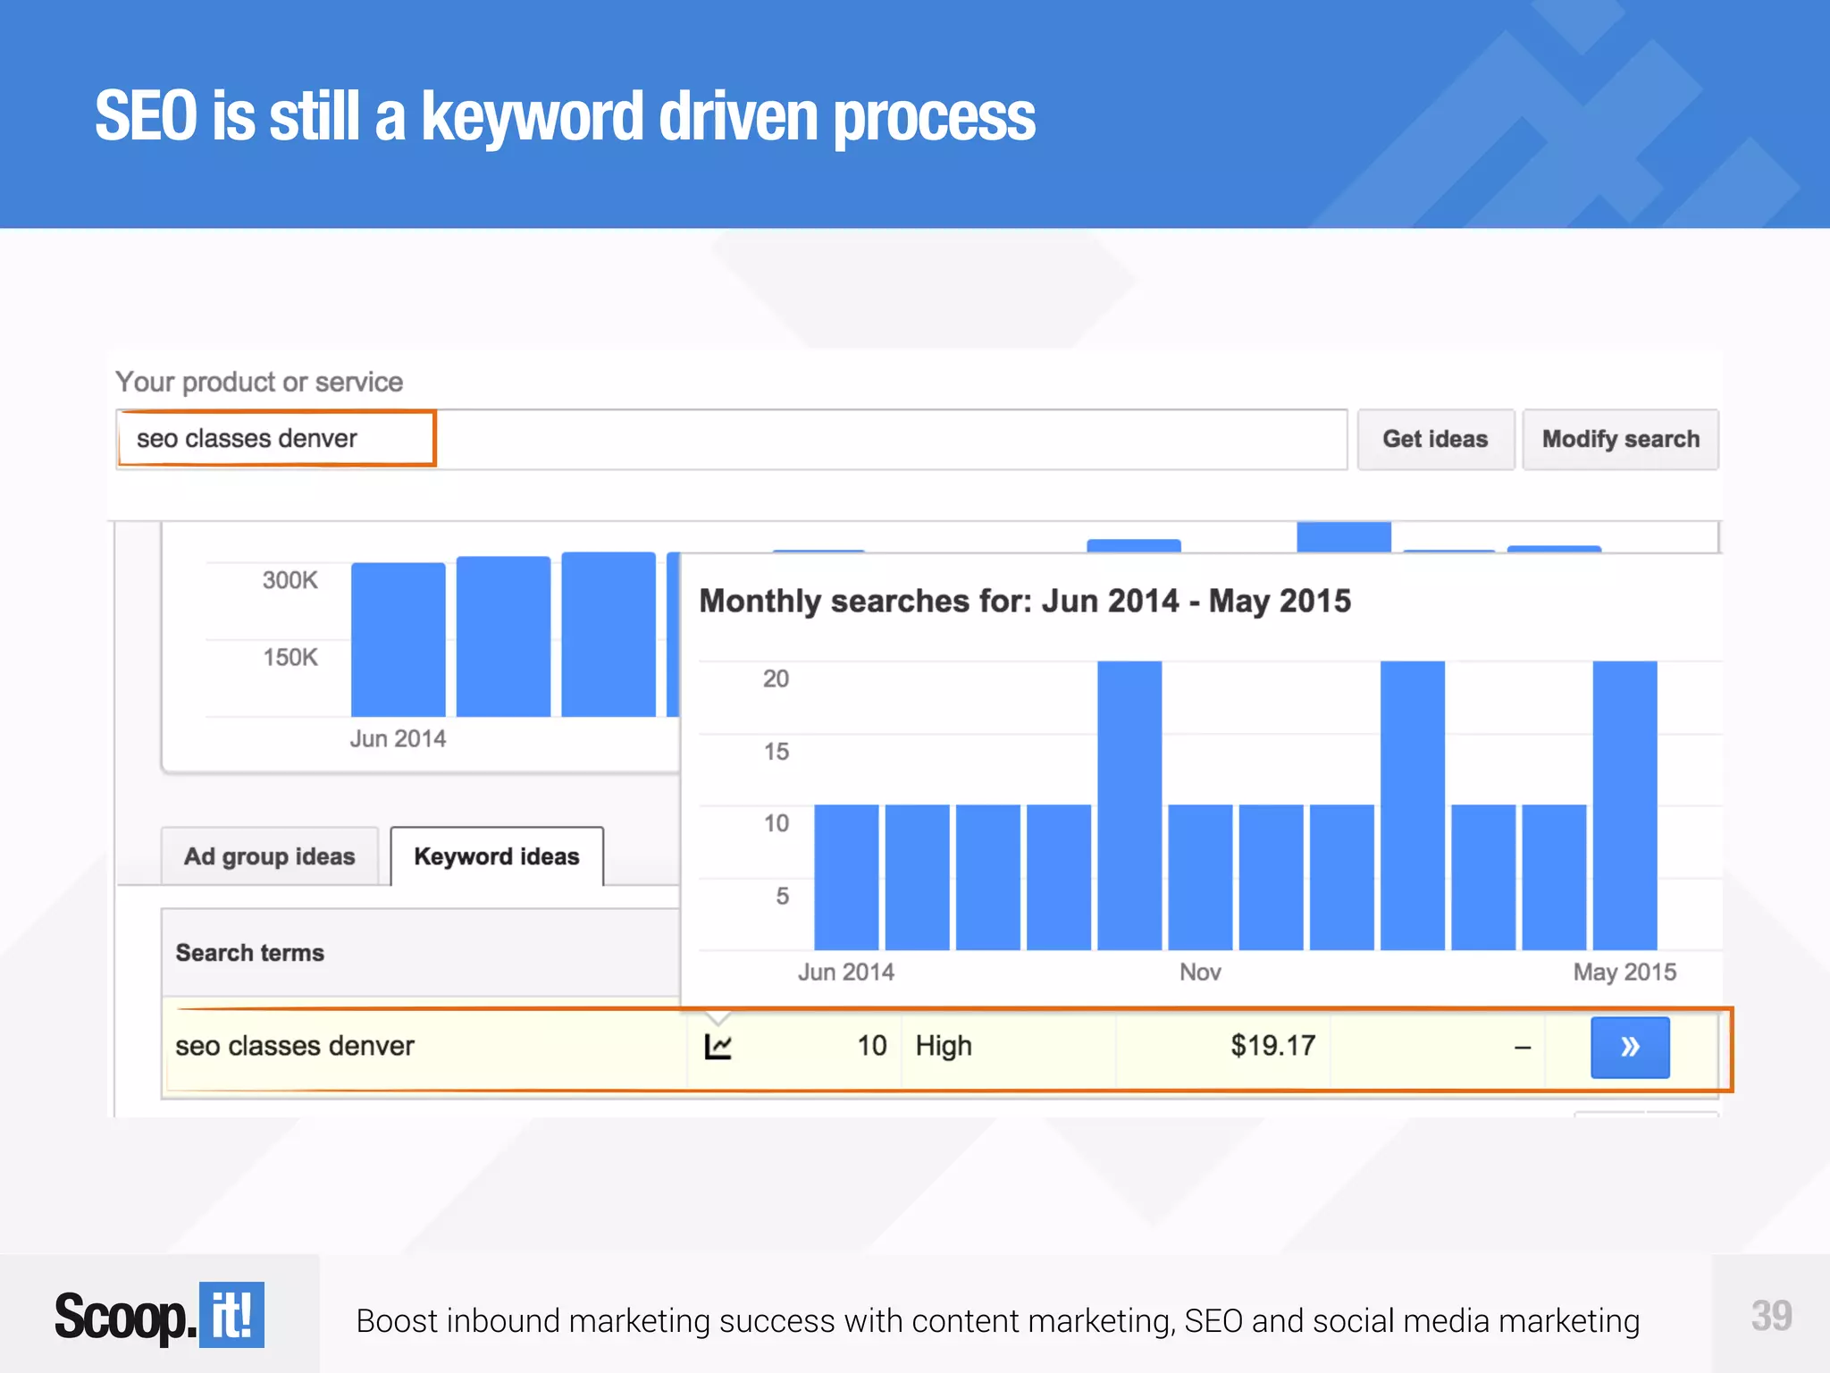1830x1373 pixels.
Task: Click the 150K axis label on background chart
Action: (x=290, y=657)
